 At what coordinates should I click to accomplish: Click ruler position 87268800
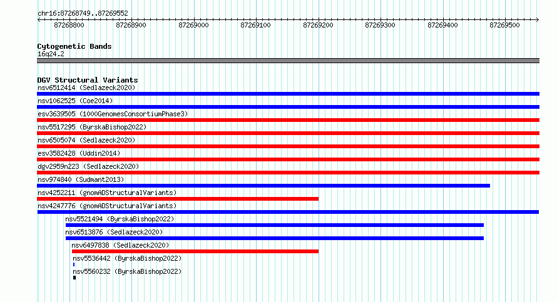(69, 25)
